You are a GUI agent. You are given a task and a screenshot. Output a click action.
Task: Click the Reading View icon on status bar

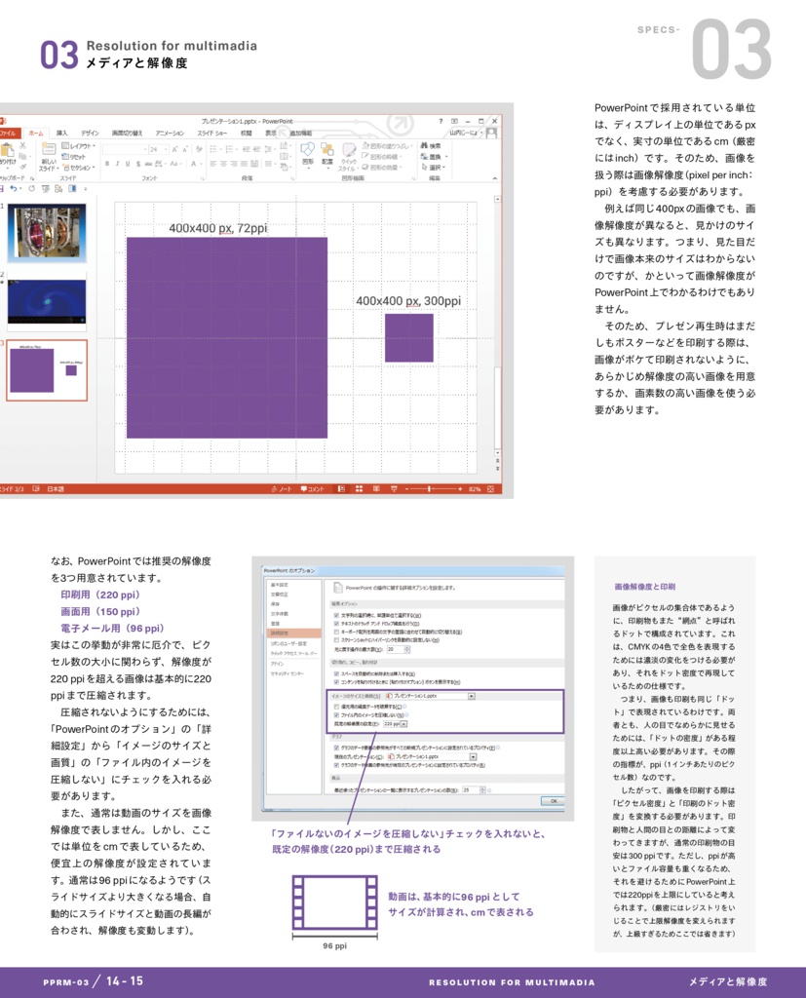point(375,489)
